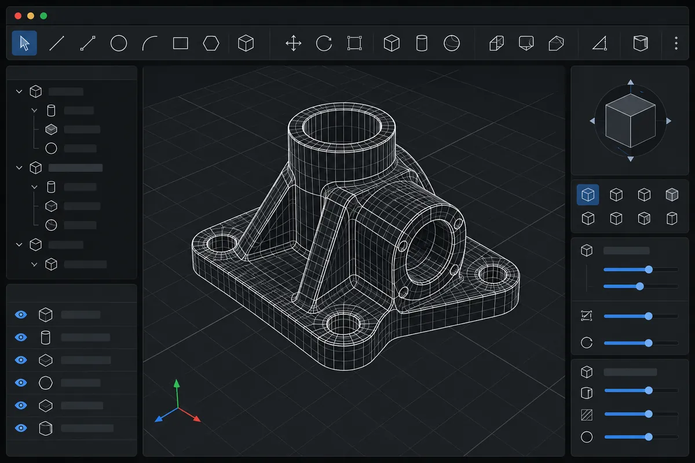
Task: Pick the line tool with endpoint nodes
Action: point(87,43)
